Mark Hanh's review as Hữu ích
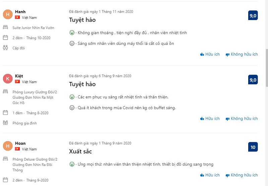 pos(210,54)
